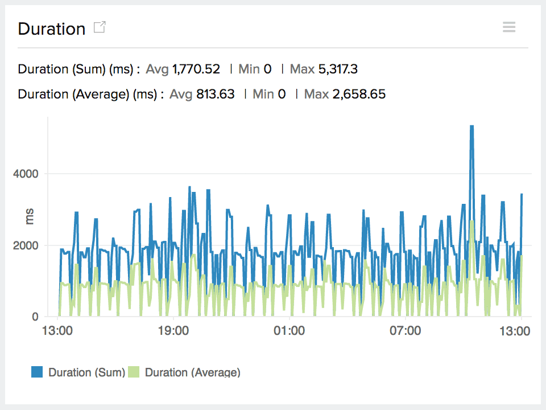546x410 pixels.
Task: Click the external link icon beside title
Action: click(x=99, y=27)
